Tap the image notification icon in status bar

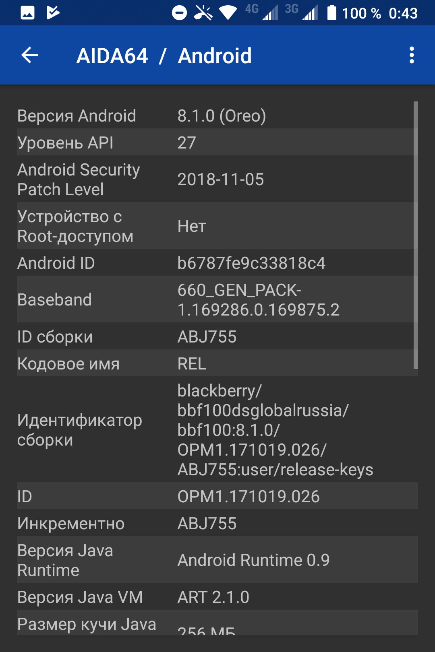(27, 13)
